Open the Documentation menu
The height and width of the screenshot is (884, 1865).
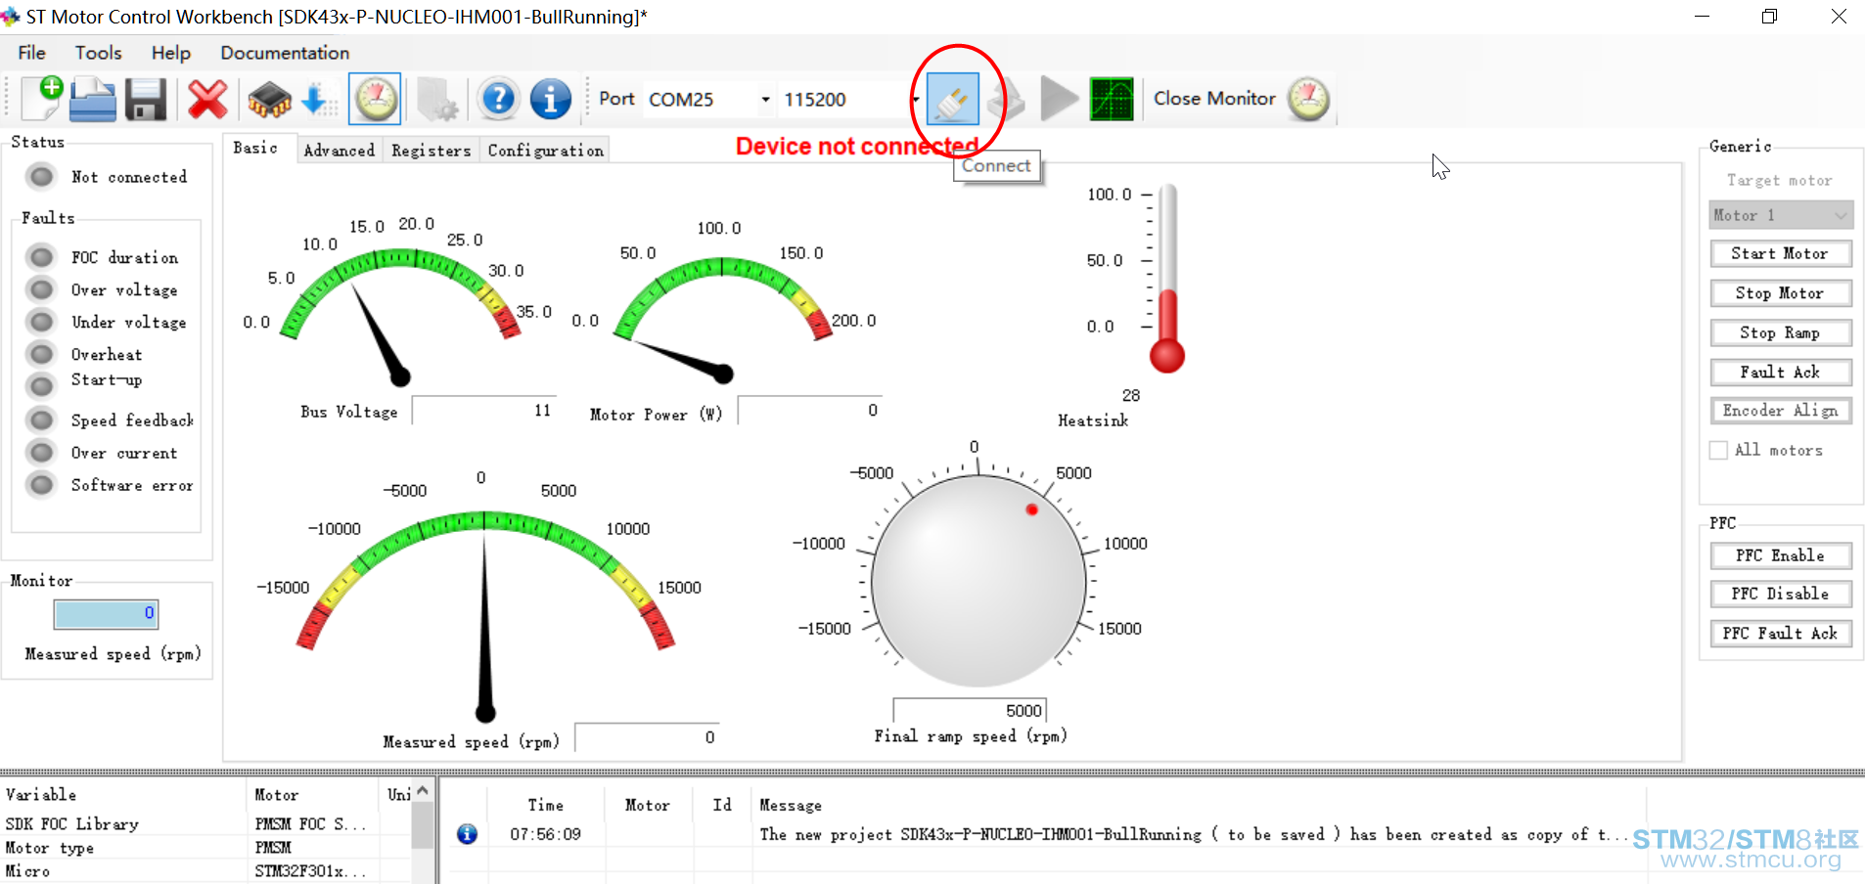[285, 53]
